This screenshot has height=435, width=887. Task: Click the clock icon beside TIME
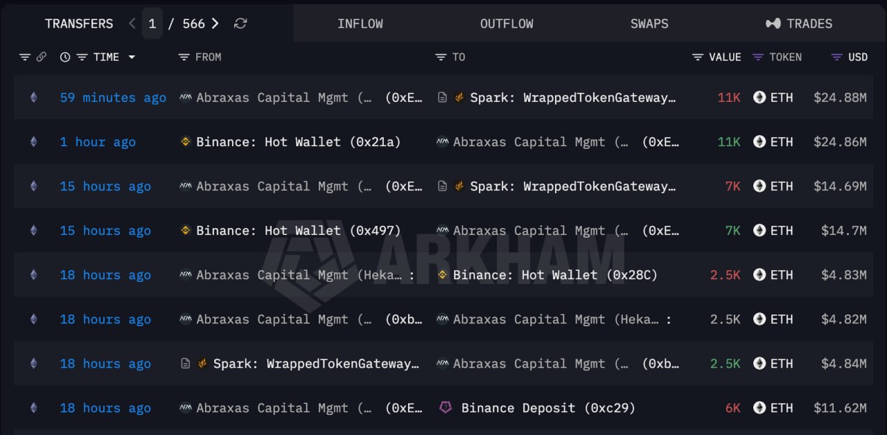[x=65, y=57]
